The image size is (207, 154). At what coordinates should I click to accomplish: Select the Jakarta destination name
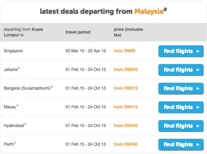[11, 70]
